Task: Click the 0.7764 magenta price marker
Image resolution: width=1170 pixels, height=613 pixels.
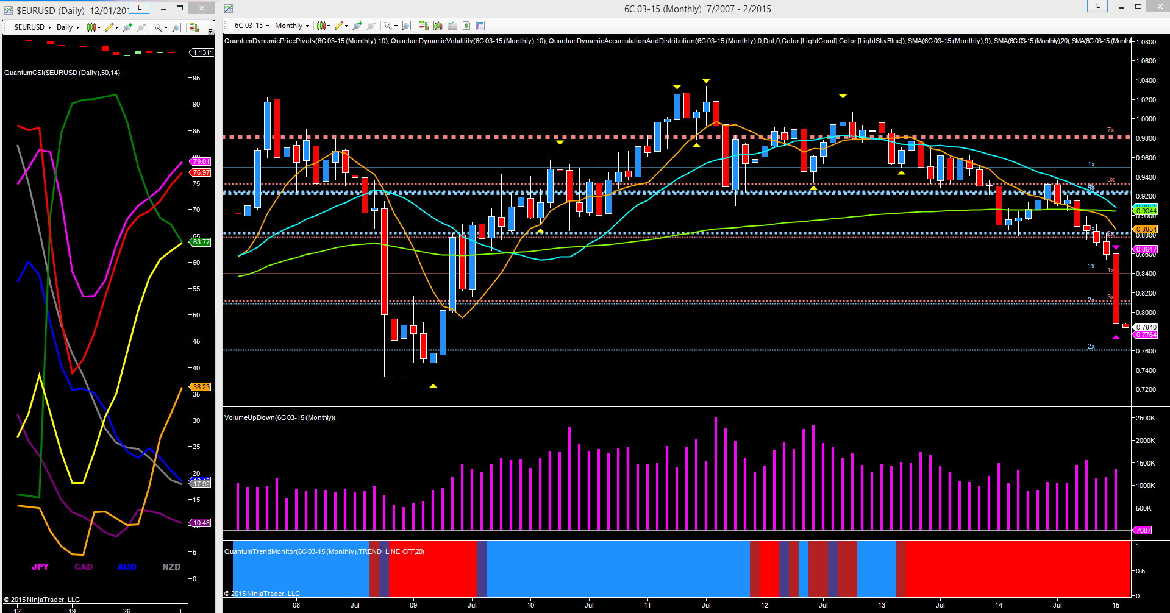Action: point(1145,335)
